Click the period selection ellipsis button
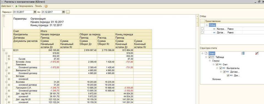The image size is (264, 104). tap(68, 12)
